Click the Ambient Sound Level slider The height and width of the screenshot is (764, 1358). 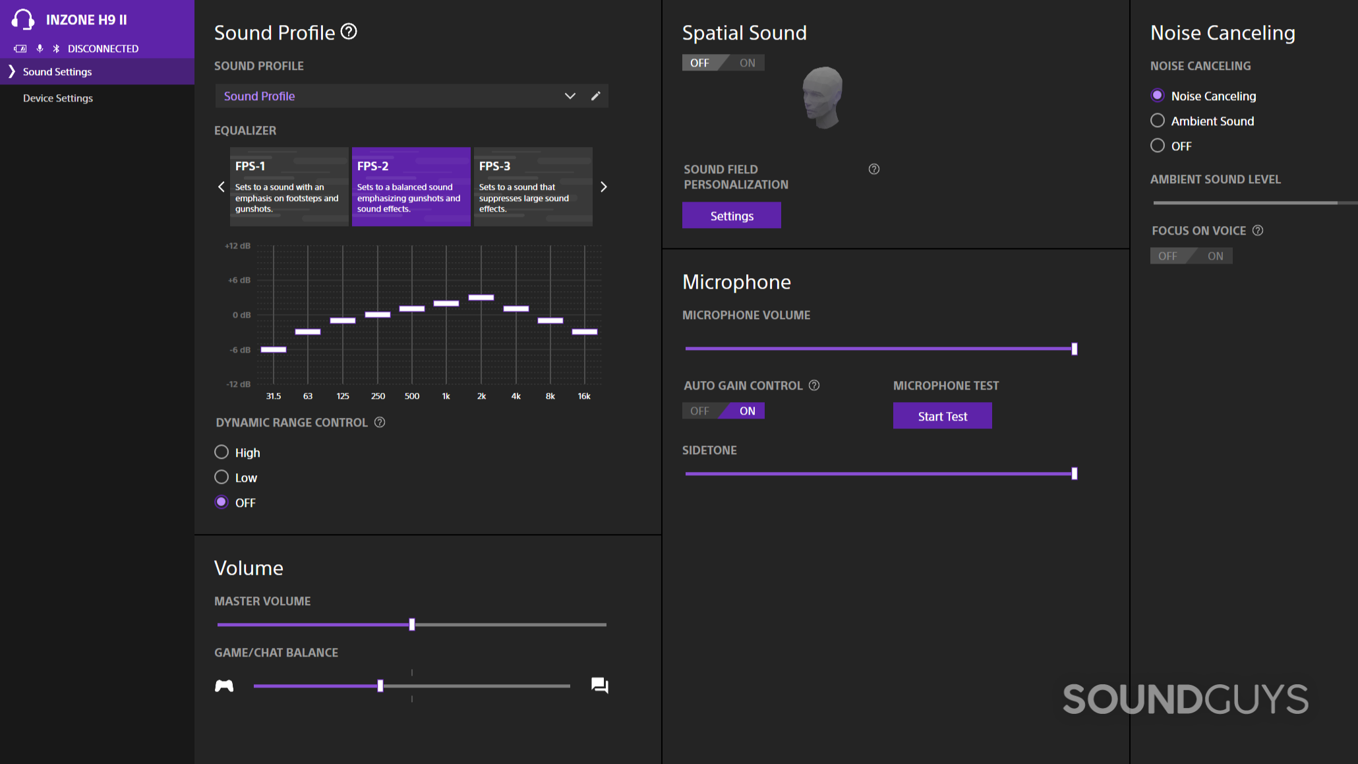coord(1255,203)
